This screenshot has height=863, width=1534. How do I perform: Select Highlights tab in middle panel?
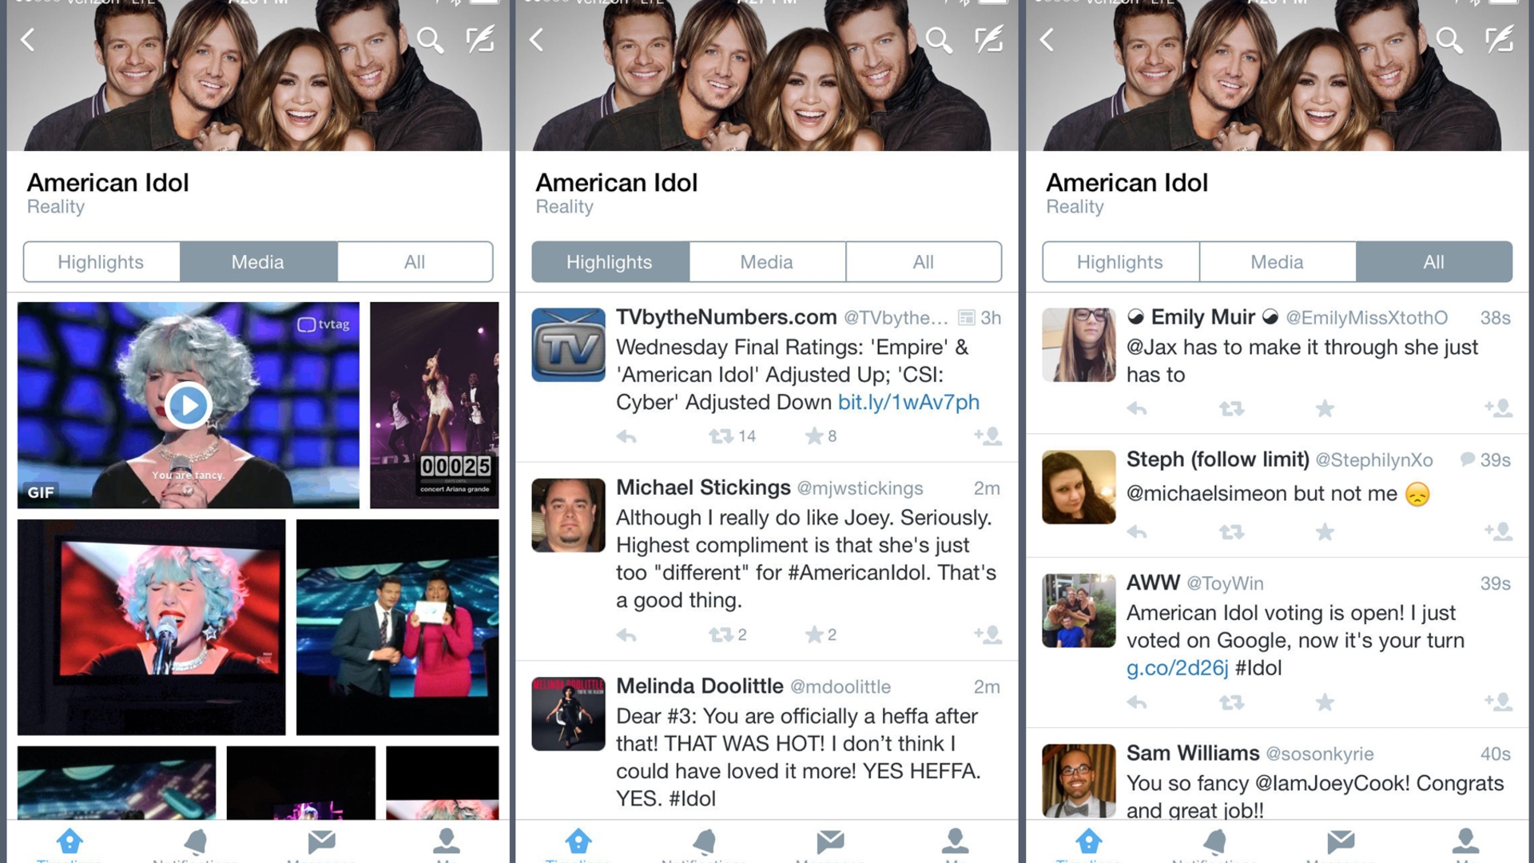tap(608, 261)
